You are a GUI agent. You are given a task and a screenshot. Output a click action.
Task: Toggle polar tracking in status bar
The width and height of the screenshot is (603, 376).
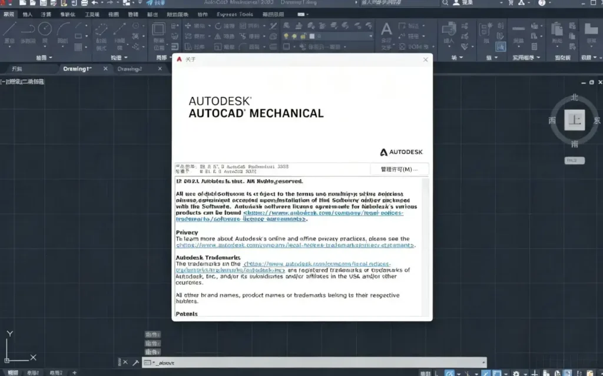coord(449,373)
